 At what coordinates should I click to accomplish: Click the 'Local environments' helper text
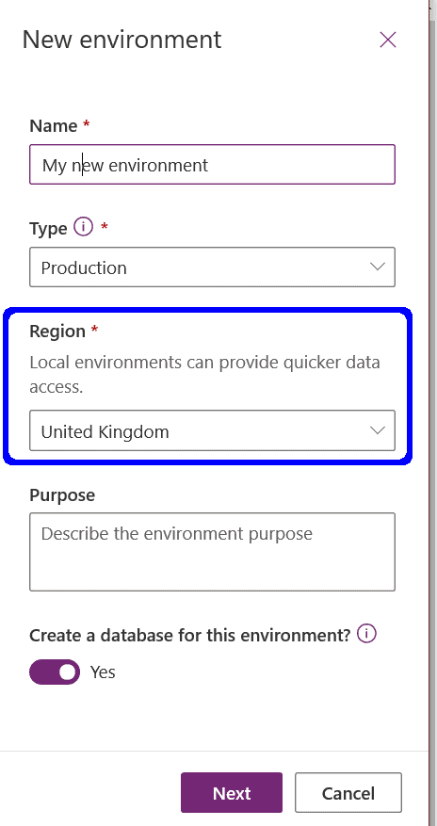204,374
